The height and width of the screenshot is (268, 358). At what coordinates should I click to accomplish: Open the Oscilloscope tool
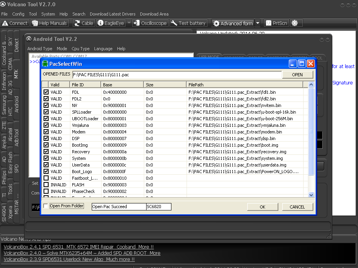click(x=150, y=23)
